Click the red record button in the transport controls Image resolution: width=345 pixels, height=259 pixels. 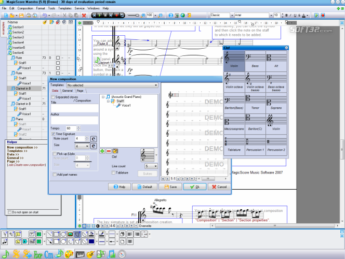[x=116, y=15]
